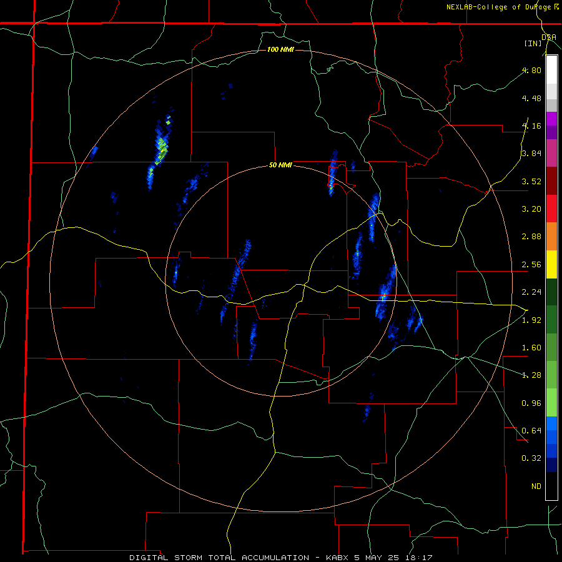Image resolution: width=562 pixels, height=562 pixels.
Task: Click the KABX radar site identifier
Action: (338, 558)
